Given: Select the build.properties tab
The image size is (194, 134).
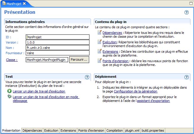Looking at the screenshot, I should pos(152,130).
